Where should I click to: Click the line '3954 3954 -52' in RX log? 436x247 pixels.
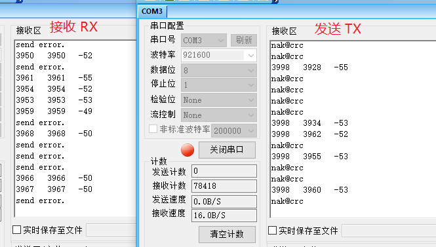[x=54, y=89]
